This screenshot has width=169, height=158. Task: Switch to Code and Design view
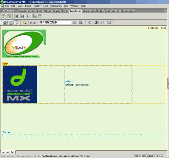pos(11,23)
